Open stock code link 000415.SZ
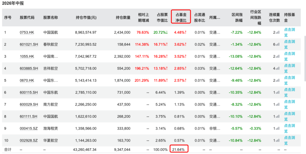The width and height of the screenshot is (306, 154). pyautogui.click(x=29, y=128)
